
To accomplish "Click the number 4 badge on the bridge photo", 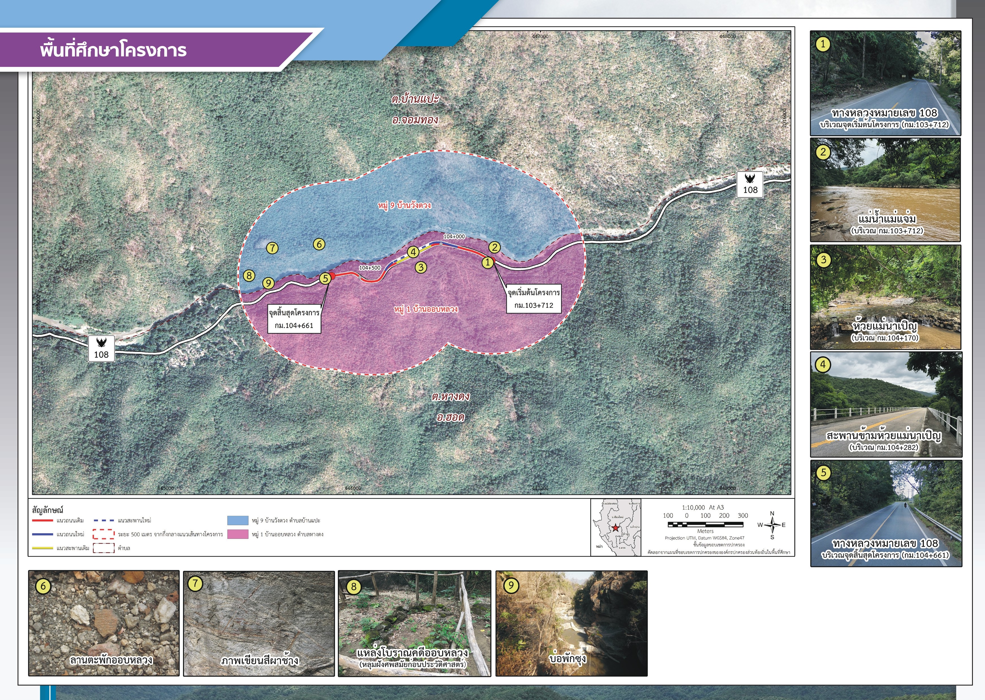I will coord(823,365).
